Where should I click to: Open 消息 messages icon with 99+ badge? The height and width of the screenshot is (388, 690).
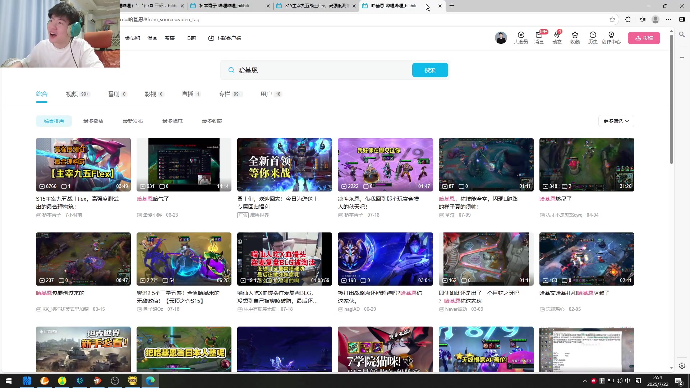tap(539, 38)
